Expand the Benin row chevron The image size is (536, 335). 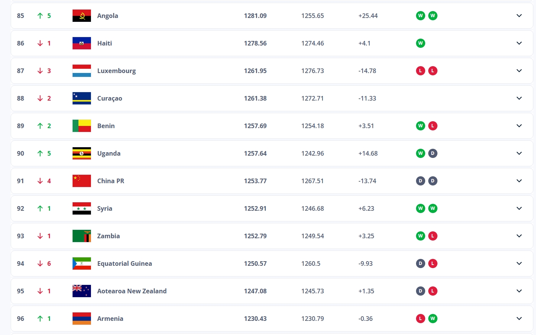click(519, 126)
